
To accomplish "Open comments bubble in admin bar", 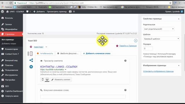I will pos(28,12).
